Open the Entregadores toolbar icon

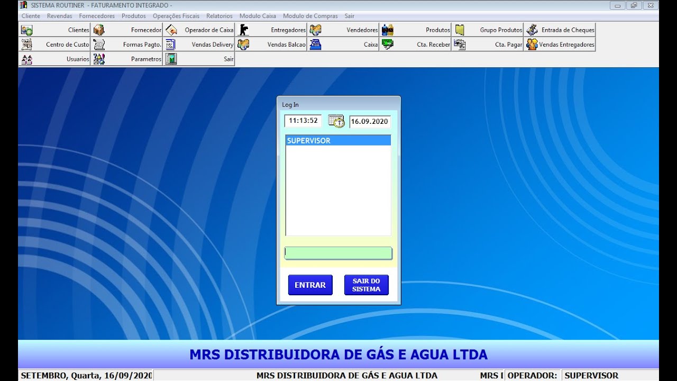[243, 30]
